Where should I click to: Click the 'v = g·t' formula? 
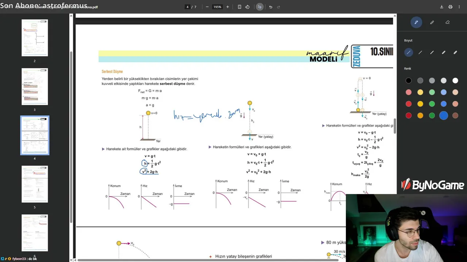(x=150, y=156)
